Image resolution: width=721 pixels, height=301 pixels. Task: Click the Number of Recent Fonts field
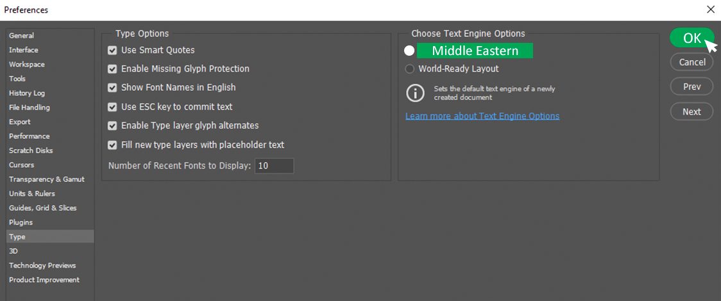tap(274, 166)
